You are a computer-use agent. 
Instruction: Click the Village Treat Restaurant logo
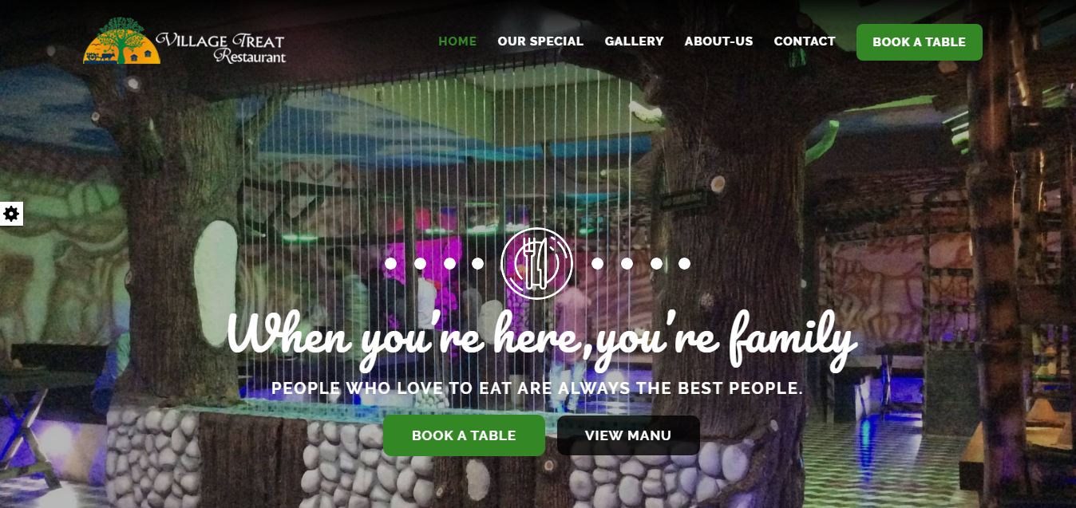point(184,41)
